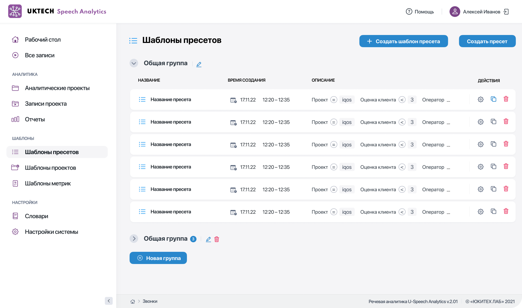Click the Новая группа button

coord(158,258)
